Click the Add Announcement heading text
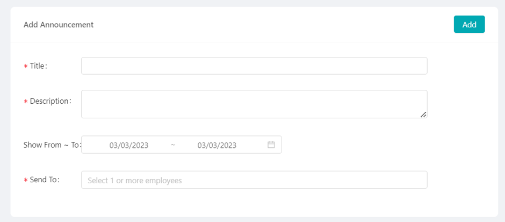The image size is (505, 222). click(59, 25)
